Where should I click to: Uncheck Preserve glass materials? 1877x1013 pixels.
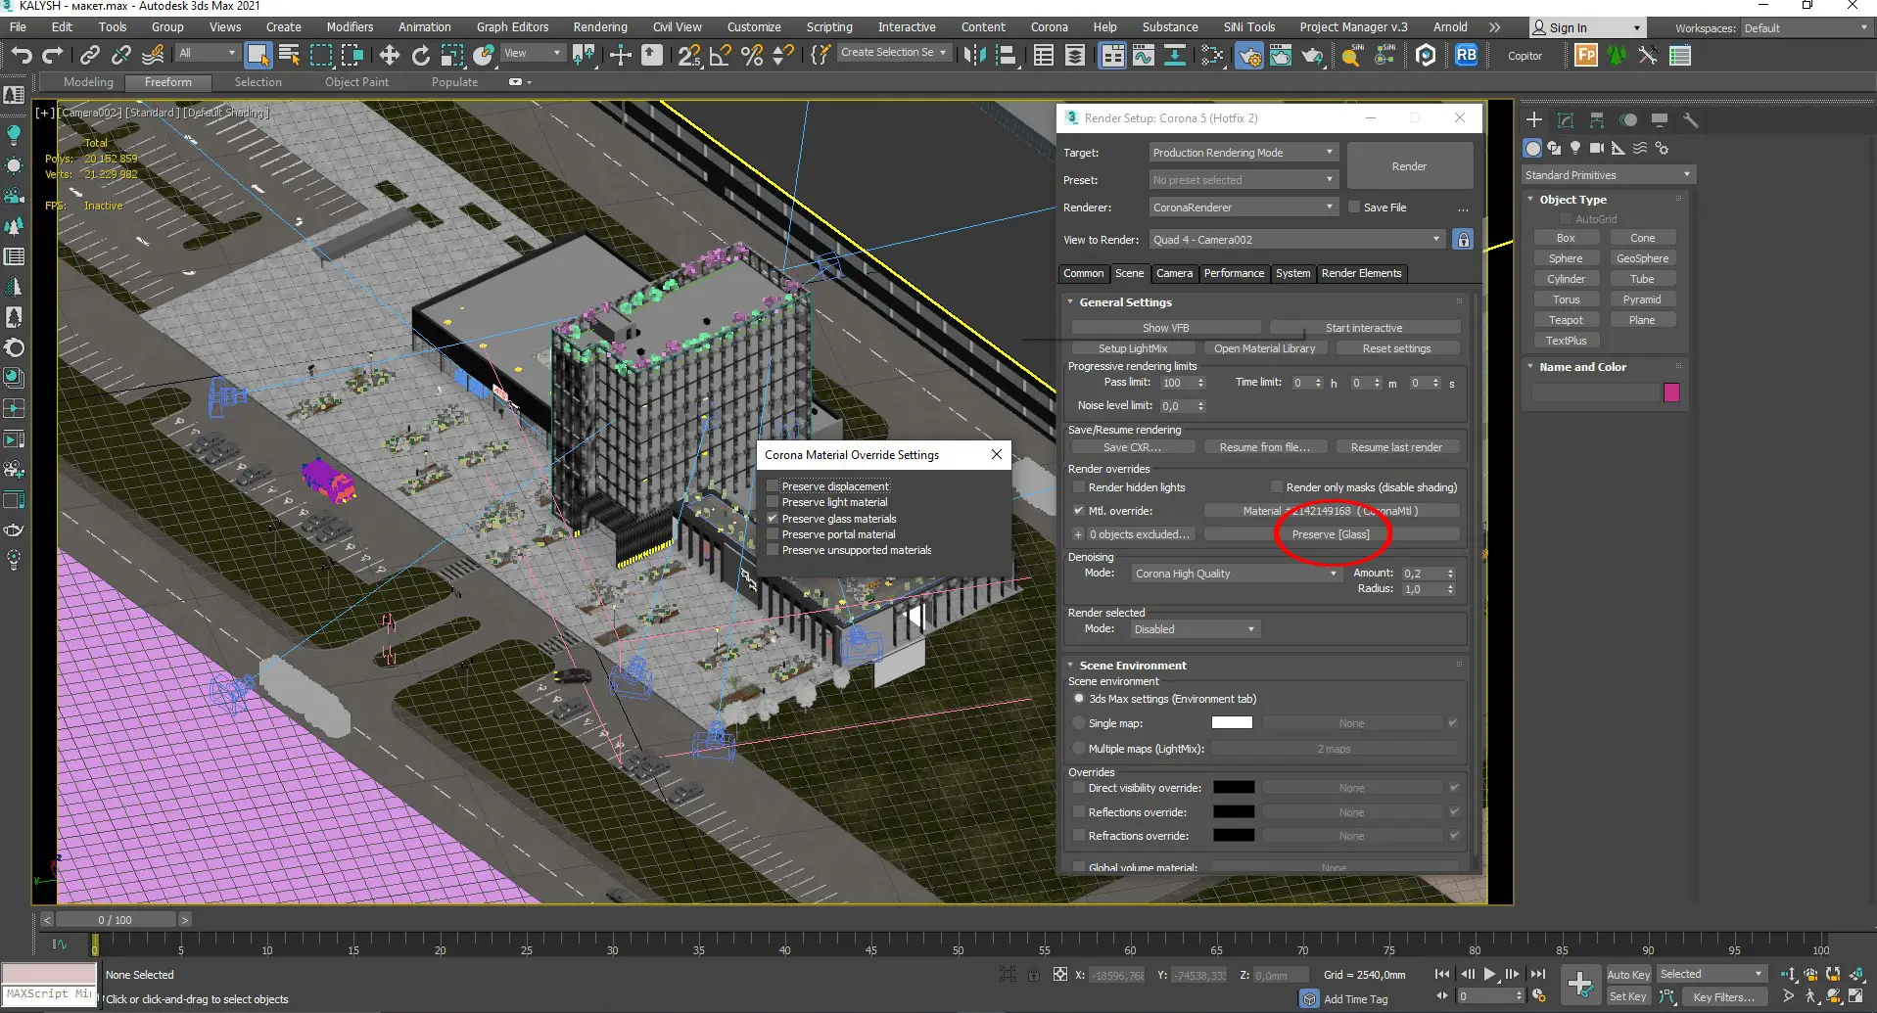(773, 519)
